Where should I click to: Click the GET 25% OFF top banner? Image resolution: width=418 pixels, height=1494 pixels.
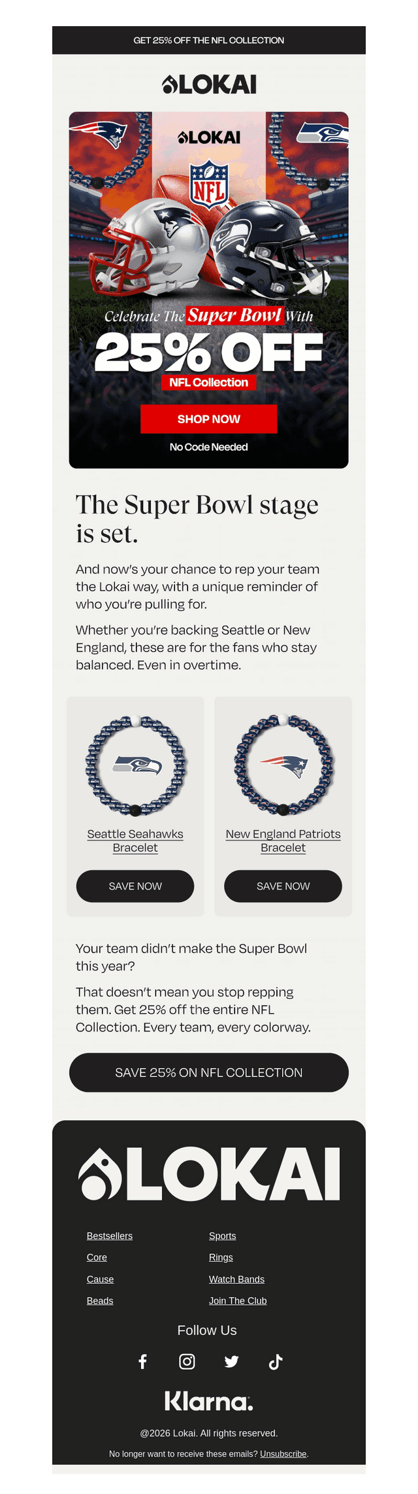pos(209,40)
